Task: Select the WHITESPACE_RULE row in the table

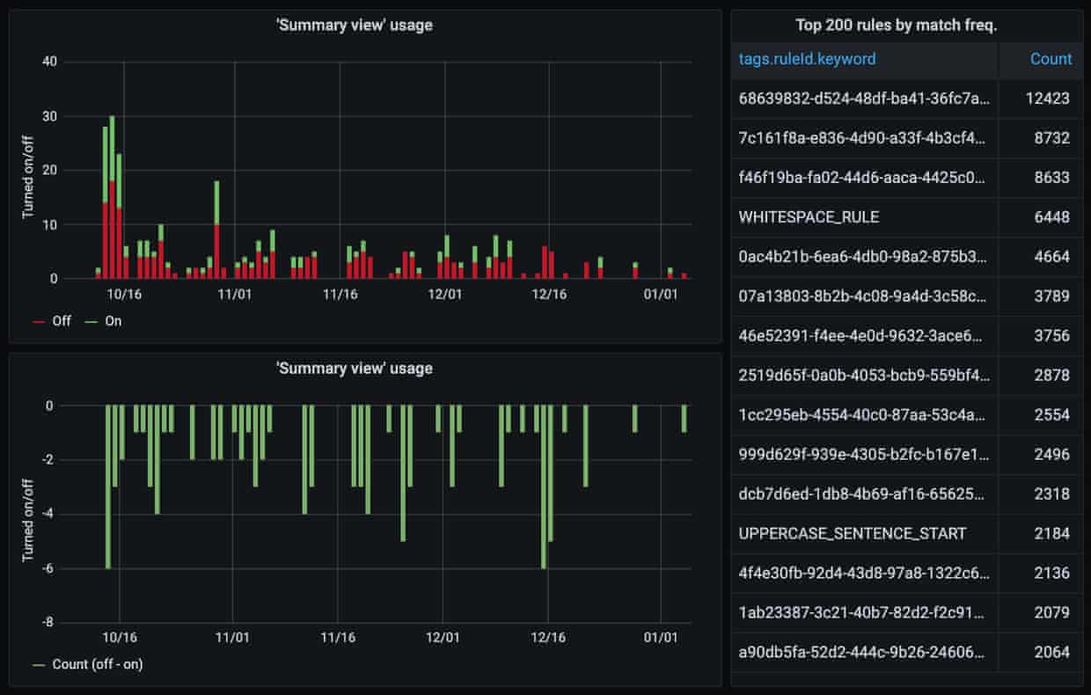Action: pyautogui.click(x=809, y=216)
